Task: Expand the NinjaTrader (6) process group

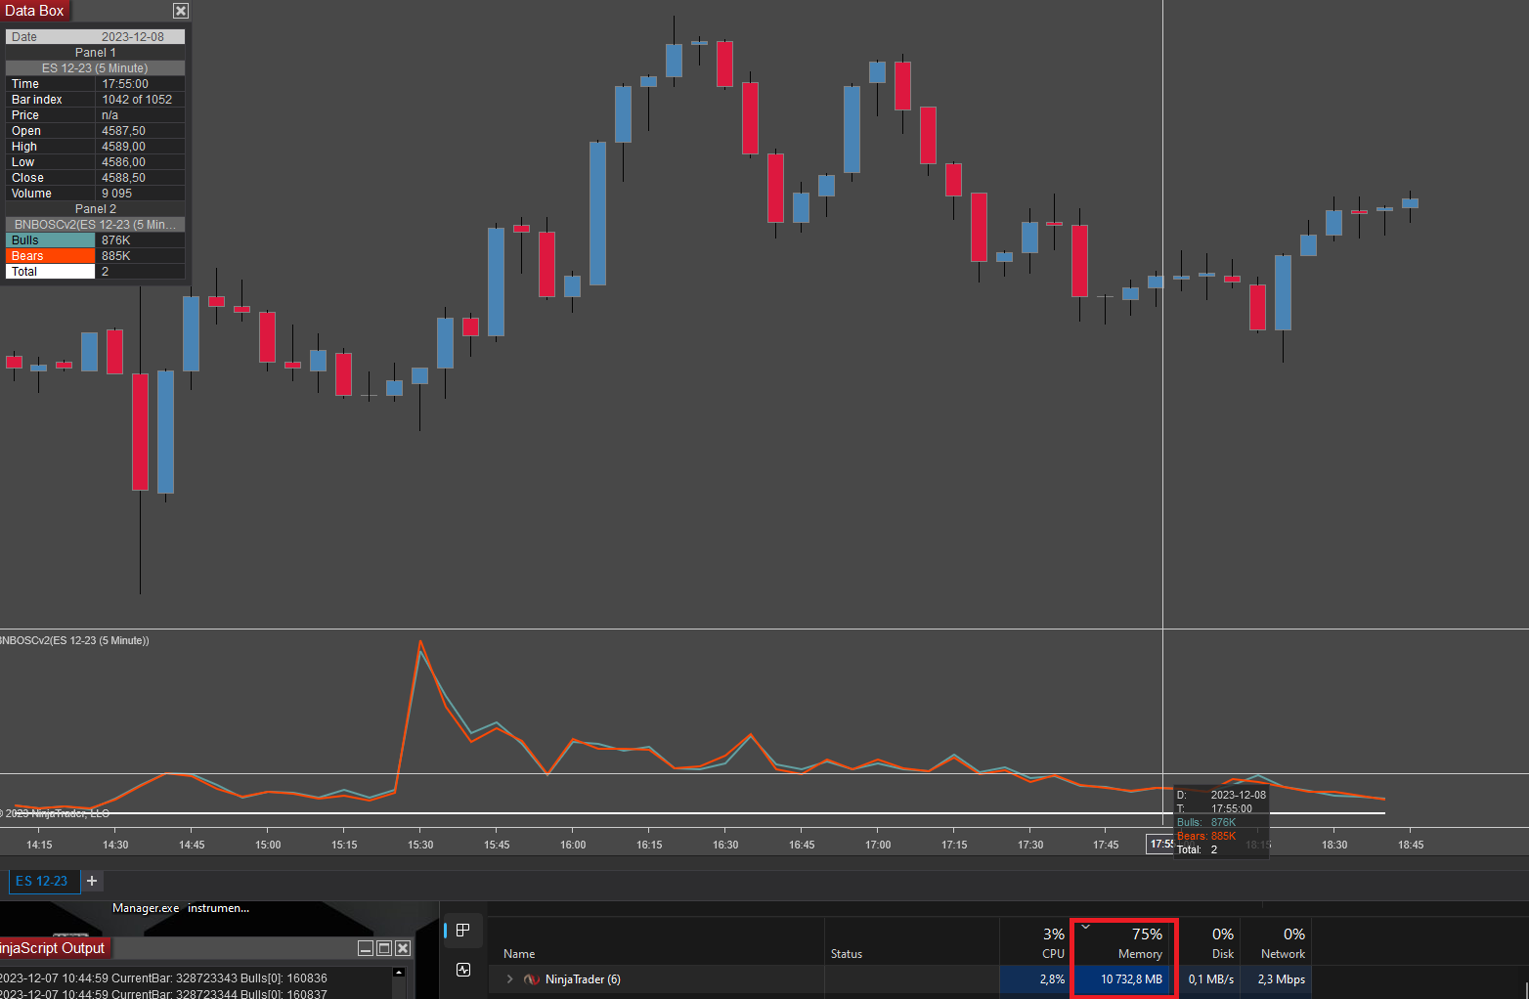Action: (x=509, y=979)
